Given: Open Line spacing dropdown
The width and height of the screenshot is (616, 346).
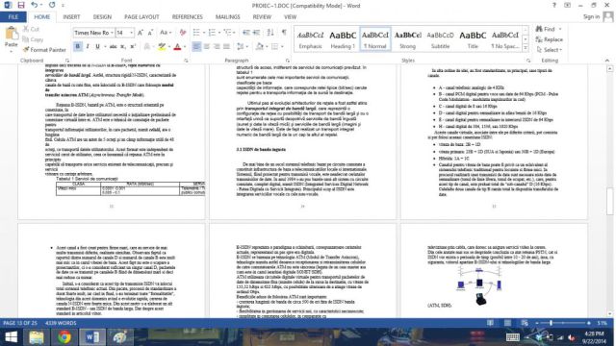Looking at the screenshot, I should (x=242, y=47).
